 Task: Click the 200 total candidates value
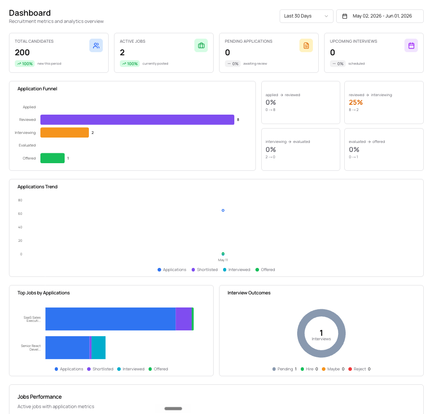22,52
